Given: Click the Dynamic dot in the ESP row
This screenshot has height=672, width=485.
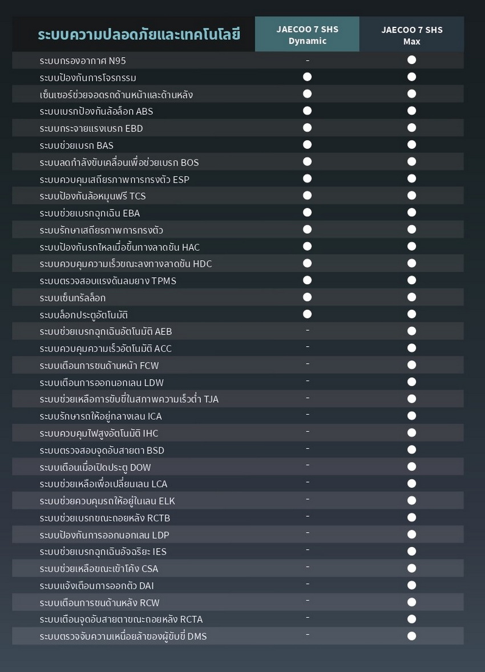Looking at the screenshot, I should pyautogui.click(x=307, y=179).
